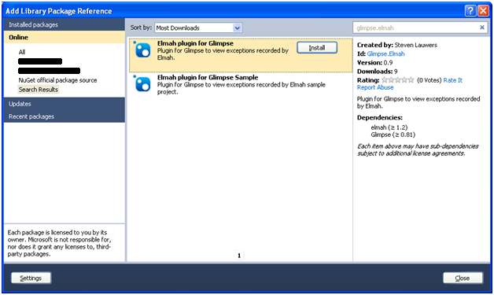Click the Glimpse (≥ 0.81) dependency
The height and width of the screenshot is (295, 494).
click(393, 135)
